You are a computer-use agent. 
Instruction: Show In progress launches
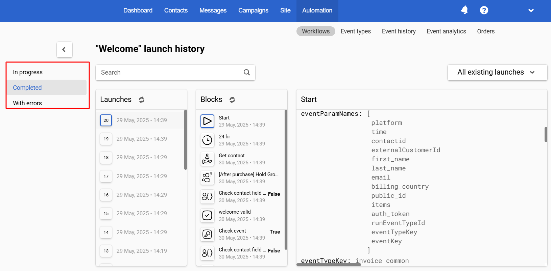pos(28,72)
